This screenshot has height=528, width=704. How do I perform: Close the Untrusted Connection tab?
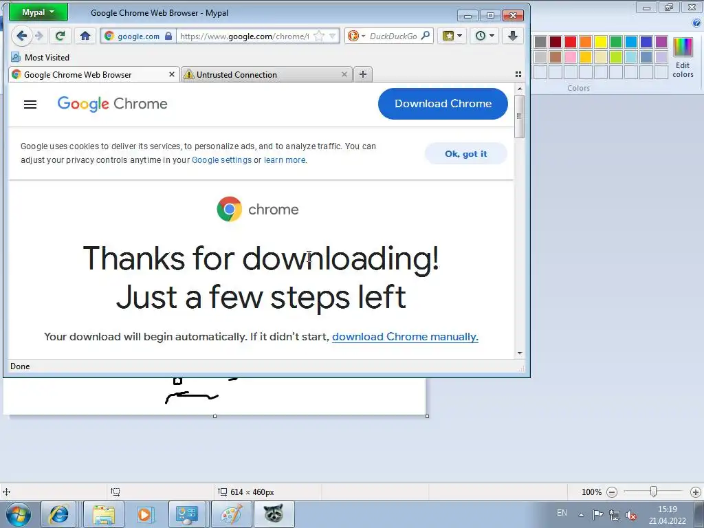344,74
